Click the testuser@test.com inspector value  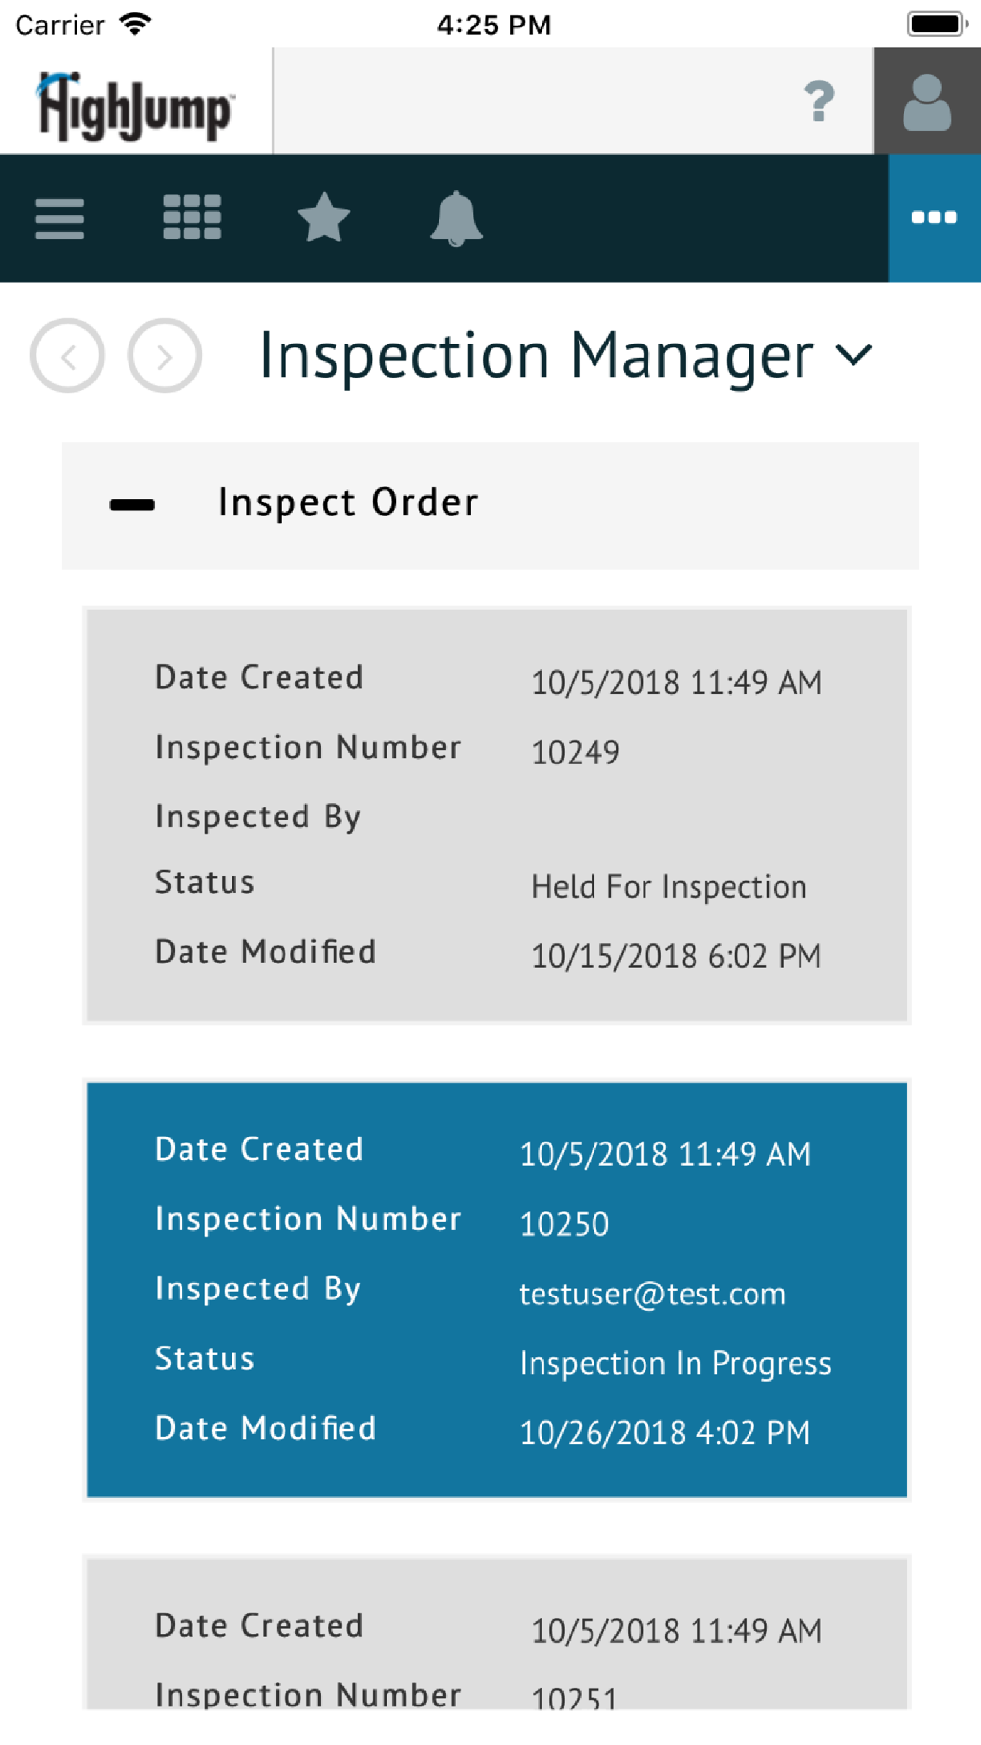coord(652,1294)
